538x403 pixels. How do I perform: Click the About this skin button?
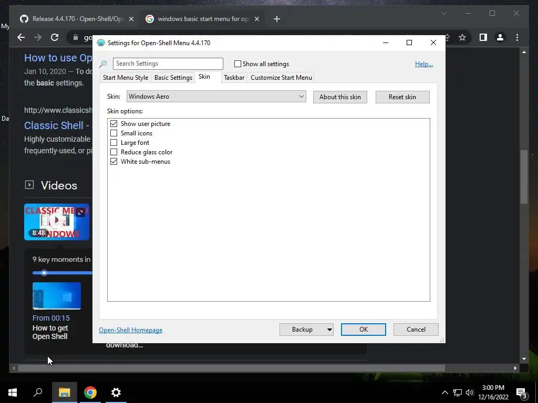(x=340, y=97)
